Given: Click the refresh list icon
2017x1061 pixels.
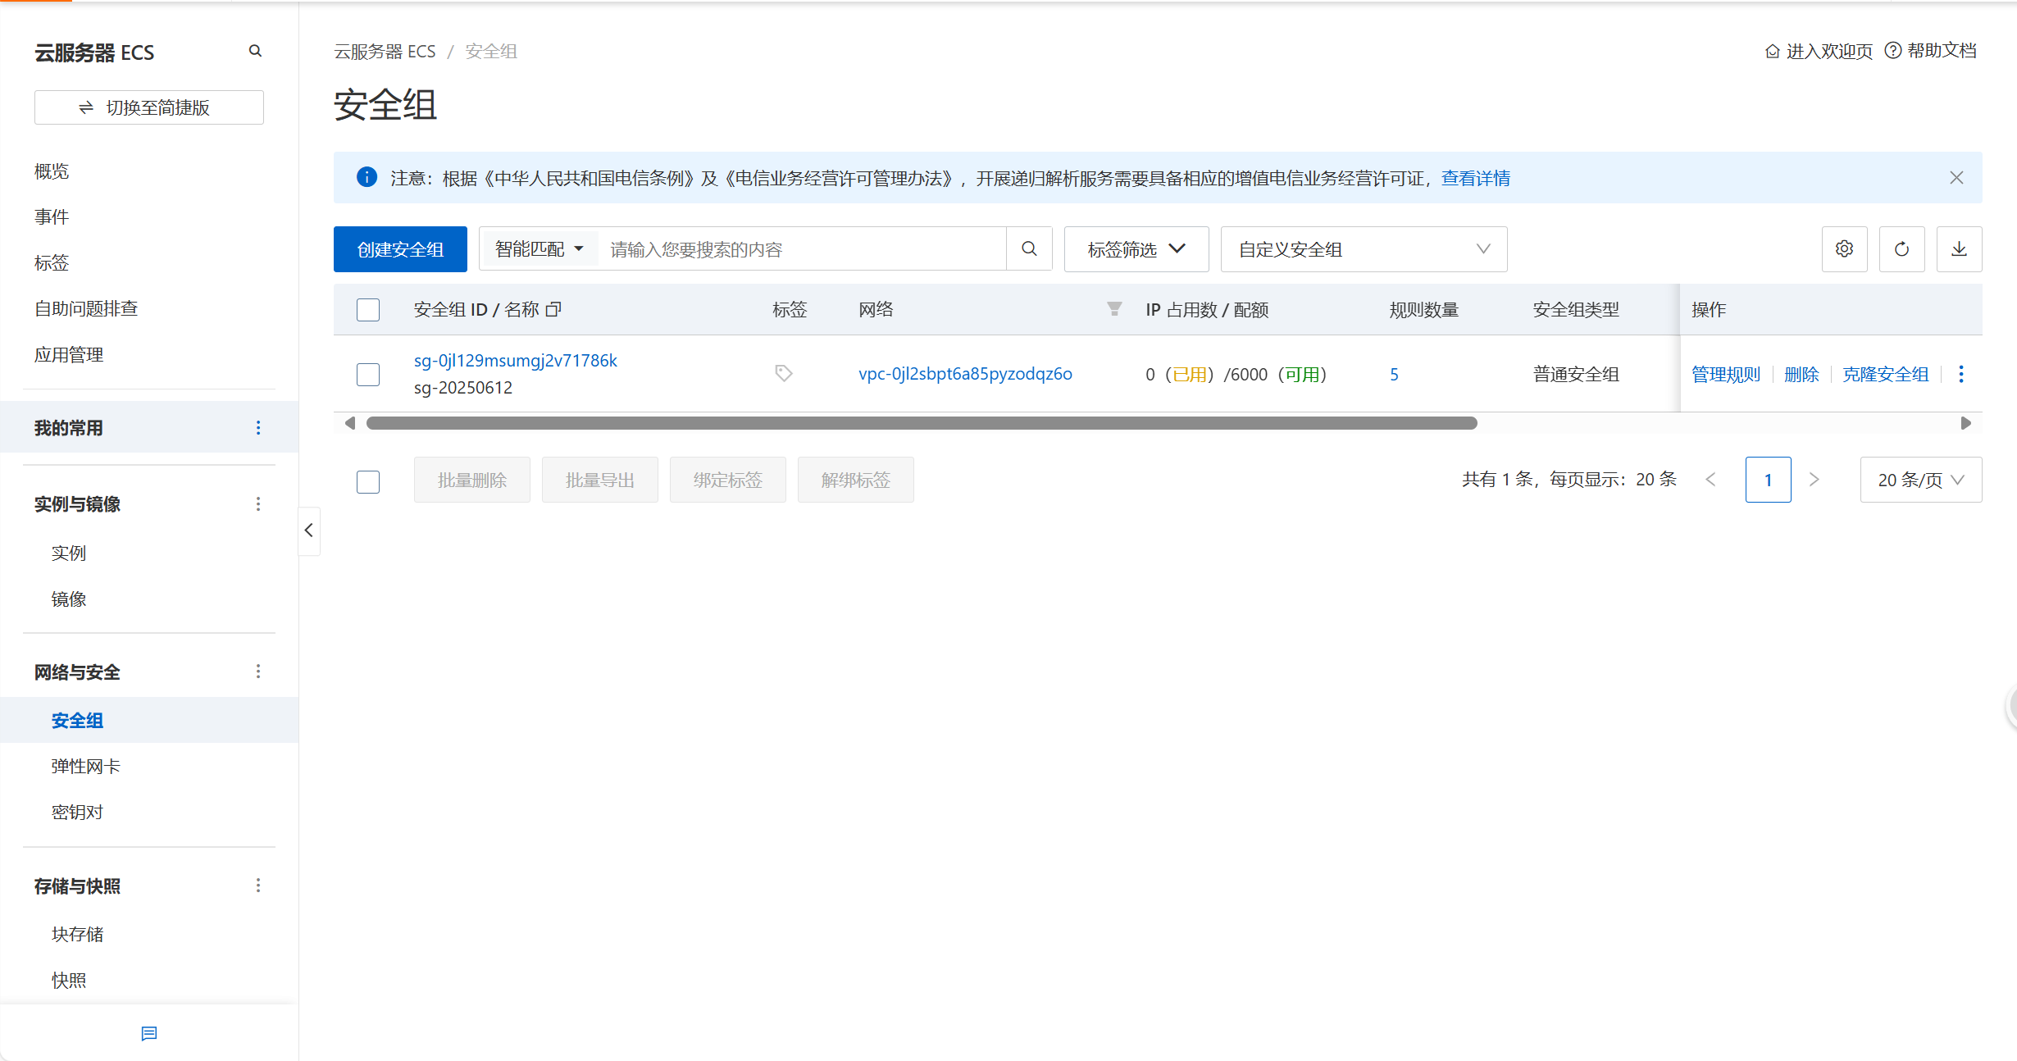Looking at the screenshot, I should (x=1901, y=249).
